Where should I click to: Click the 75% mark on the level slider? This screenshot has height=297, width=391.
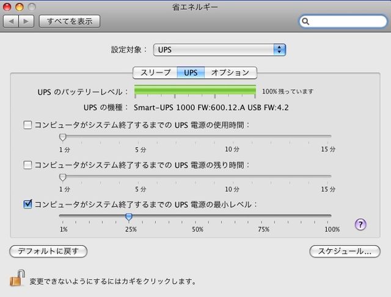(x=263, y=229)
